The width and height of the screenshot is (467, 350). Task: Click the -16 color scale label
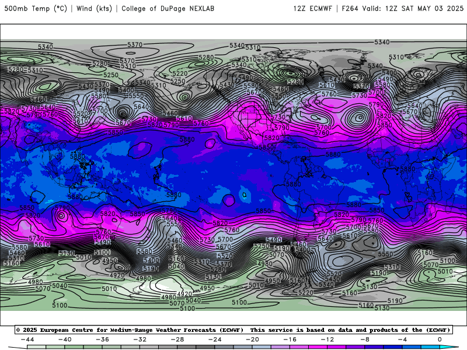click(290, 339)
